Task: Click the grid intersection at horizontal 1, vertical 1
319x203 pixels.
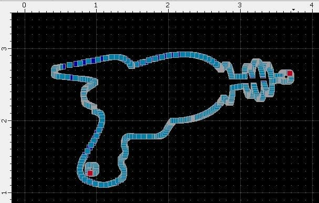Action: tap(97, 192)
